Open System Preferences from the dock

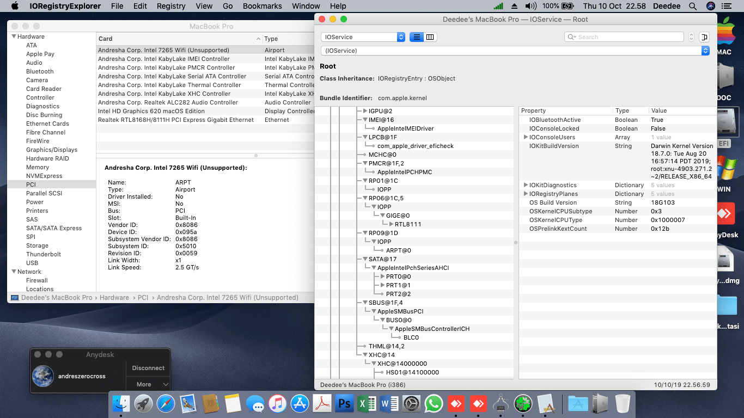(x=411, y=403)
